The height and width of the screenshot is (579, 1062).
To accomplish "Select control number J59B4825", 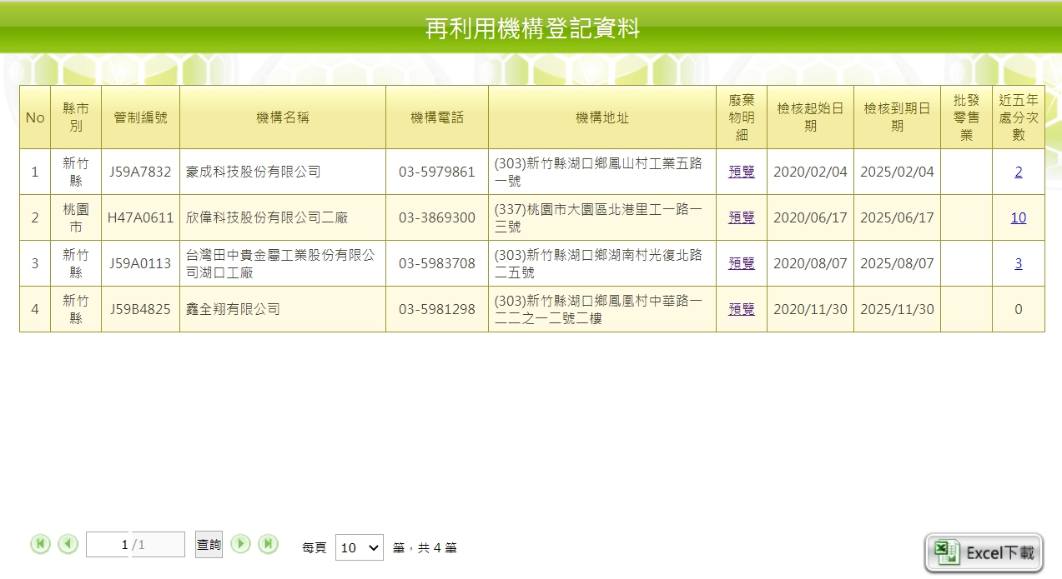I will coord(140,309).
